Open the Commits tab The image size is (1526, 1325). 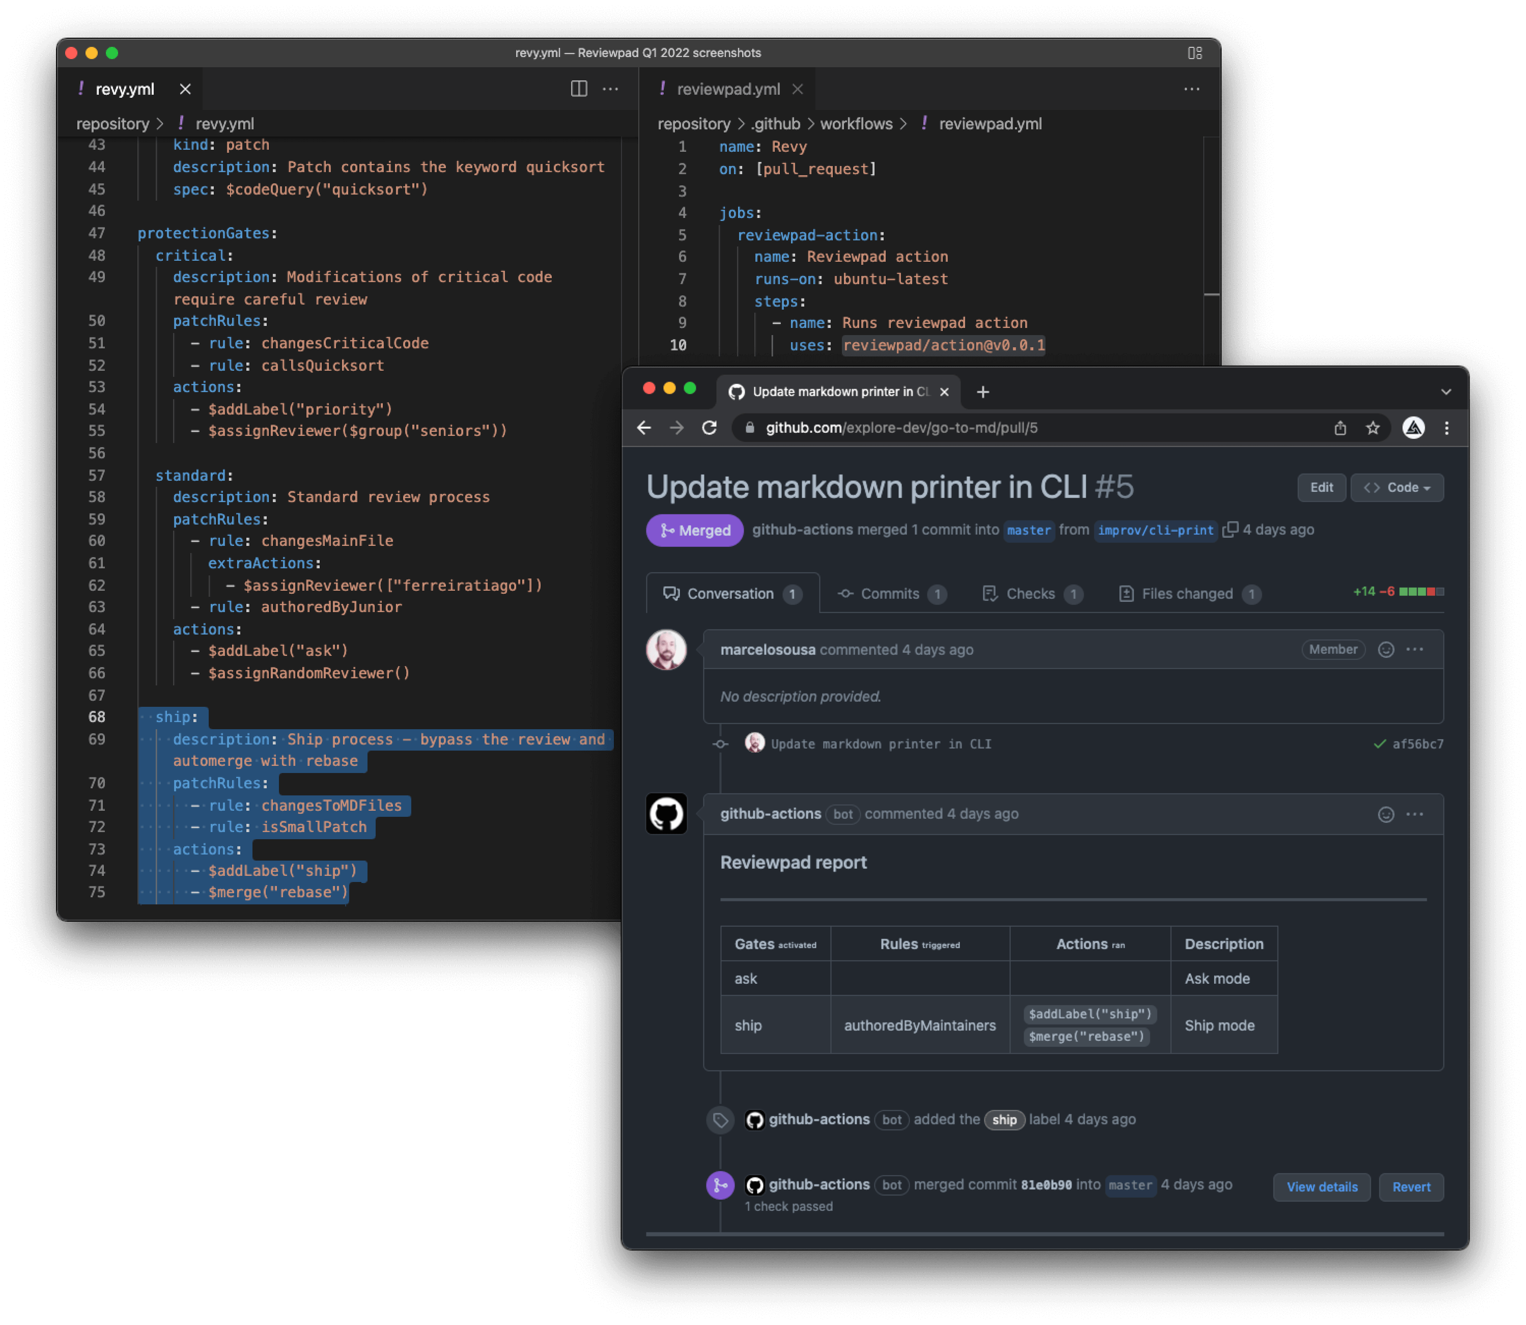coord(890,594)
